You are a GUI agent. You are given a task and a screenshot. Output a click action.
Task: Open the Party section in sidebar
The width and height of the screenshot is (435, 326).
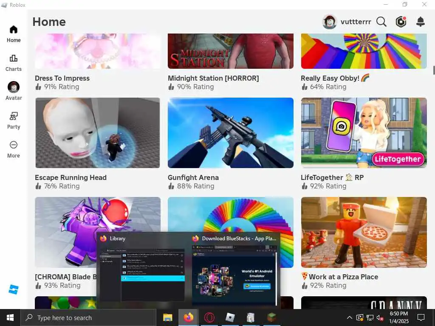click(14, 121)
